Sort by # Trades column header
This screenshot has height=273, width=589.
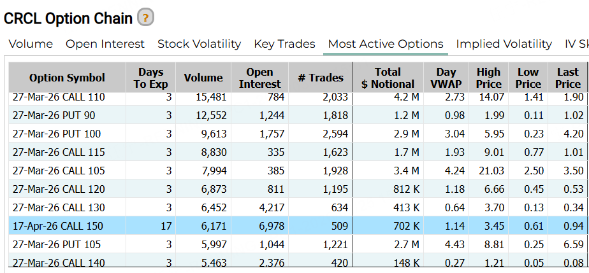click(x=321, y=78)
